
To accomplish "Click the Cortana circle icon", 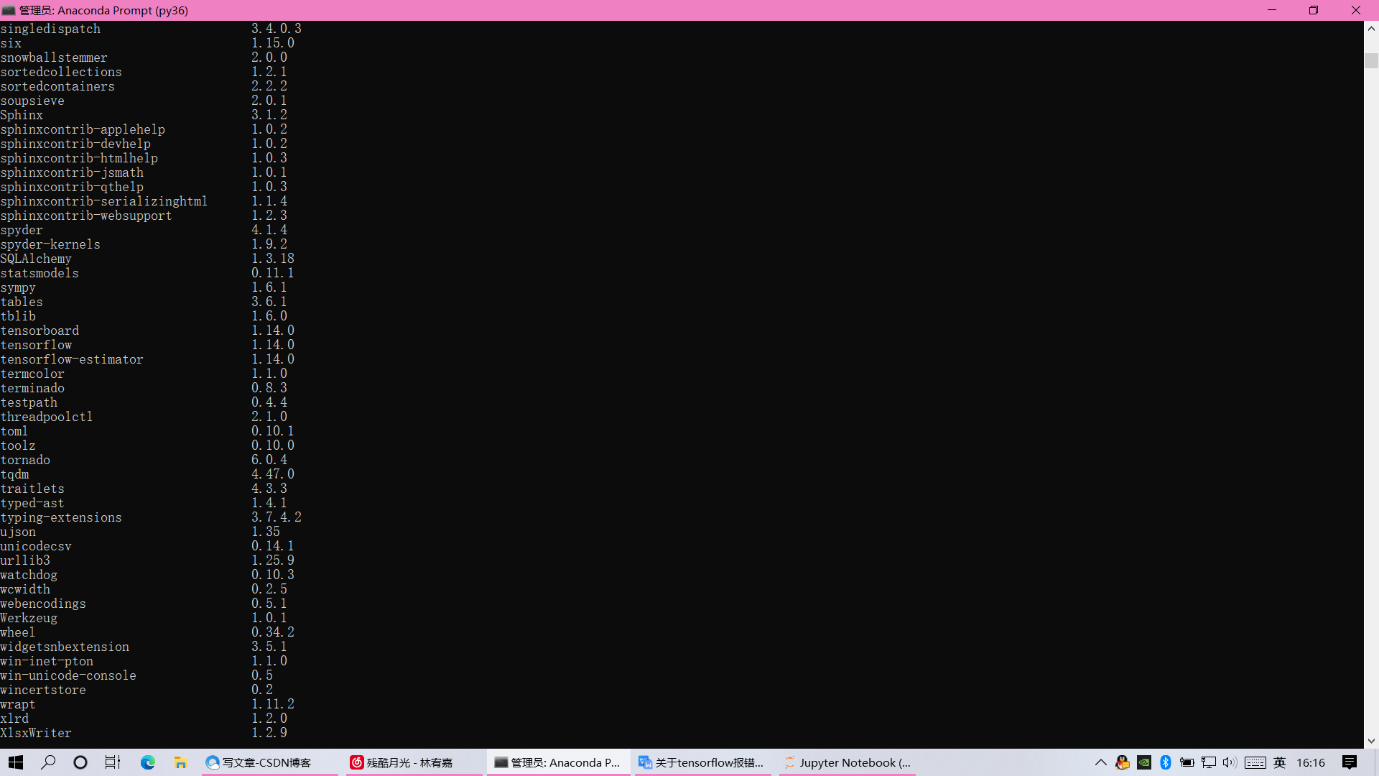I will click(80, 762).
